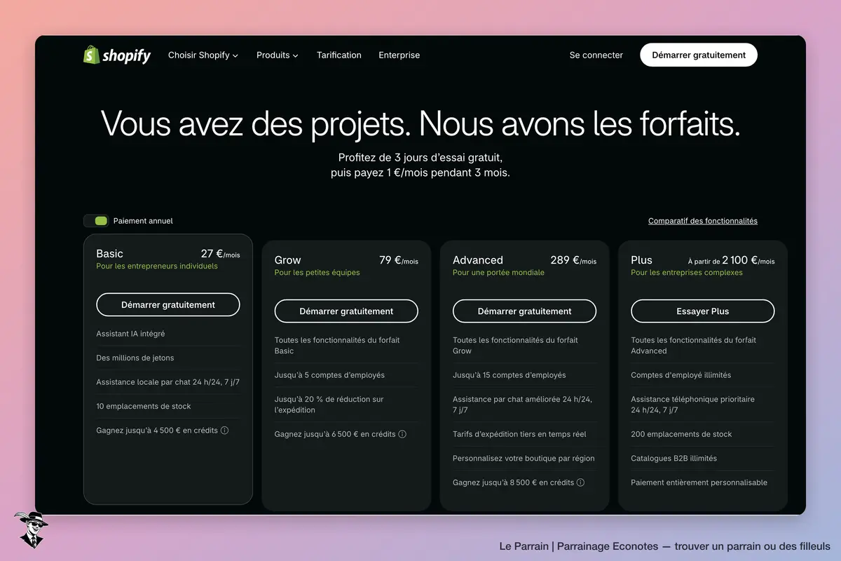Click 'Tarifs d'expédition tiers en temps réel'
Image resolution: width=841 pixels, height=561 pixels.
(519, 434)
